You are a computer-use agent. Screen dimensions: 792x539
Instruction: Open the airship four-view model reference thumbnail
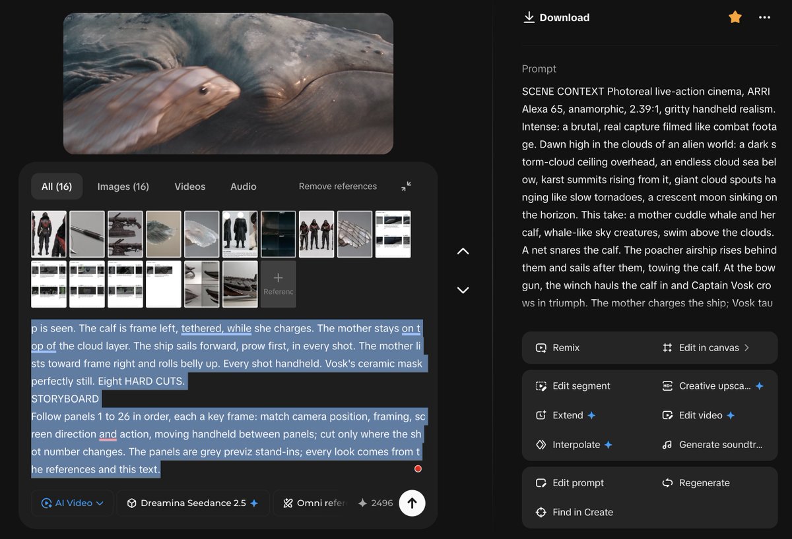pos(202,284)
